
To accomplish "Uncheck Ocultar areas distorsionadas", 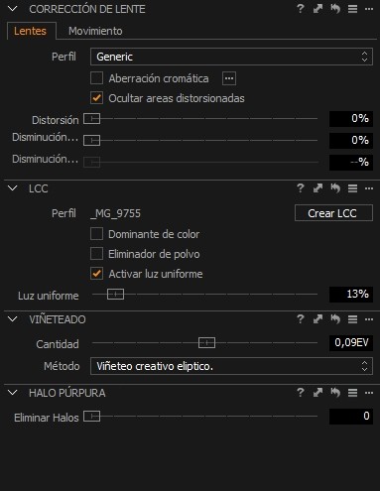I will (96, 98).
